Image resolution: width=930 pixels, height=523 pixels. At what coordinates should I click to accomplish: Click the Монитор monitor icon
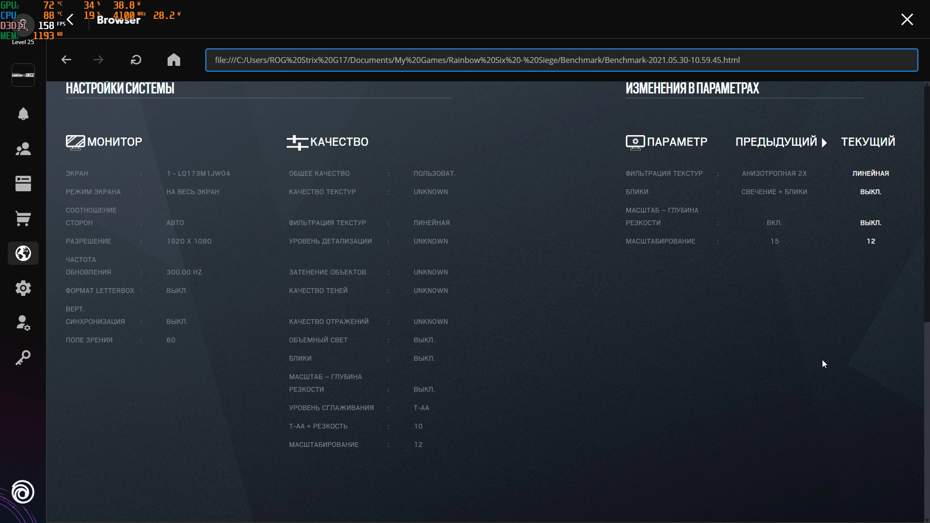pyautogui.click(x=75, y=142)
